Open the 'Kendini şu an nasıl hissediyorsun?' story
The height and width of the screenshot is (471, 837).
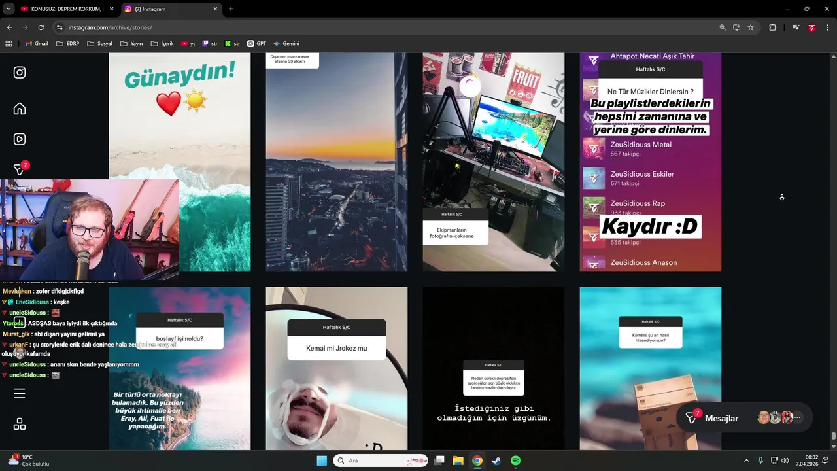[651, 368]
